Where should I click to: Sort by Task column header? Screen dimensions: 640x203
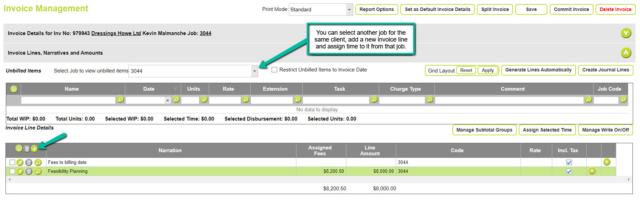pyautogui.click(x=339, y=89)
